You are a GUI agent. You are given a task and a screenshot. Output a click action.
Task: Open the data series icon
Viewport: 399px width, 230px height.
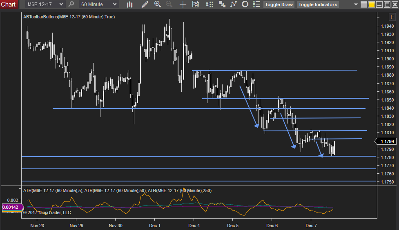point(222,4)
